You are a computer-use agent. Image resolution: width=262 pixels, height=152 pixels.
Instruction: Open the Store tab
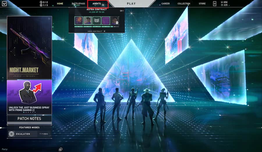pyautogui.click(x=202, y=3)
